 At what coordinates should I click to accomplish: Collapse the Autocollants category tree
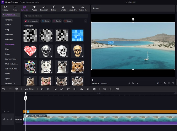point(4,15)
